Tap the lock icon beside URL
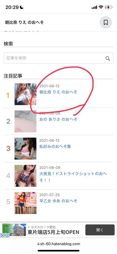117x254 pixels. coord(38,244)
